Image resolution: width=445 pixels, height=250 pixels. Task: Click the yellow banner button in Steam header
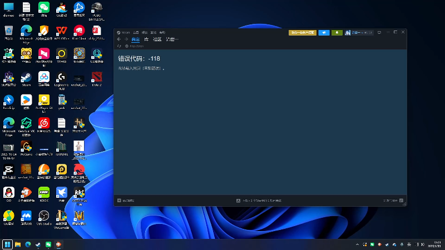point(303,33)
